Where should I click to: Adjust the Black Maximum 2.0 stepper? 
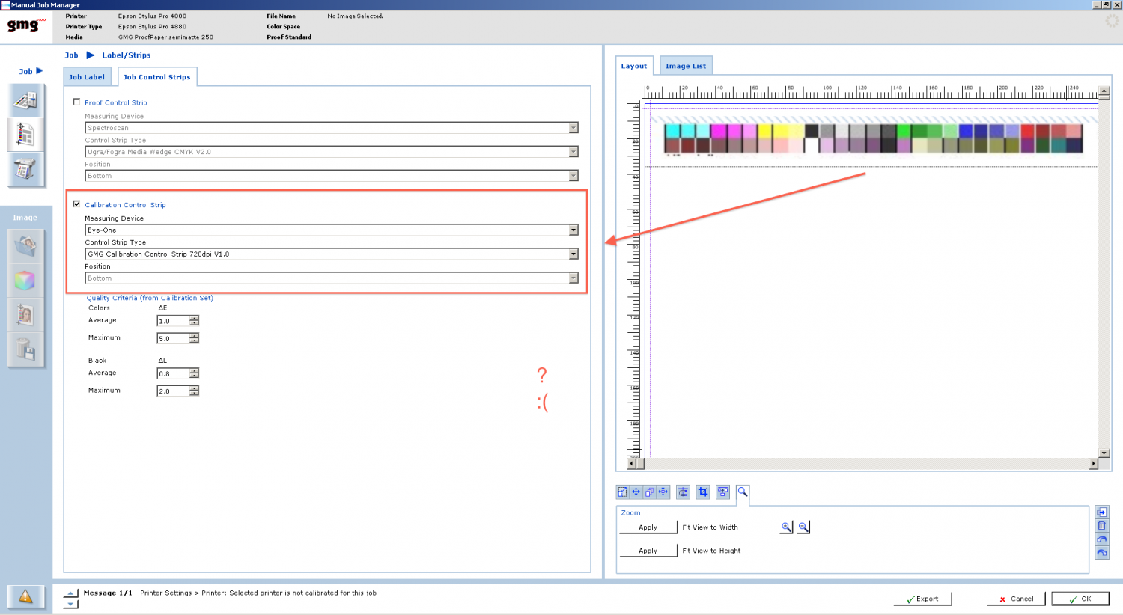[x=194, y=391]
